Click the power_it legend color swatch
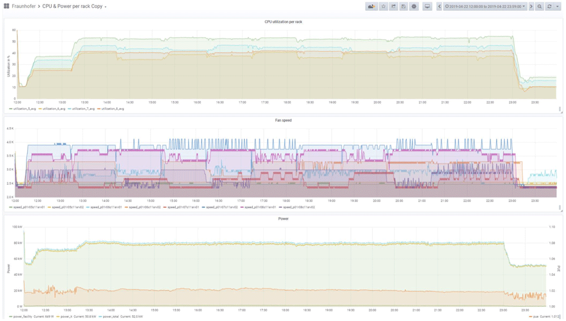Image resolution: width=566 pixels, height=321 pixels. (x=58, y=316)
